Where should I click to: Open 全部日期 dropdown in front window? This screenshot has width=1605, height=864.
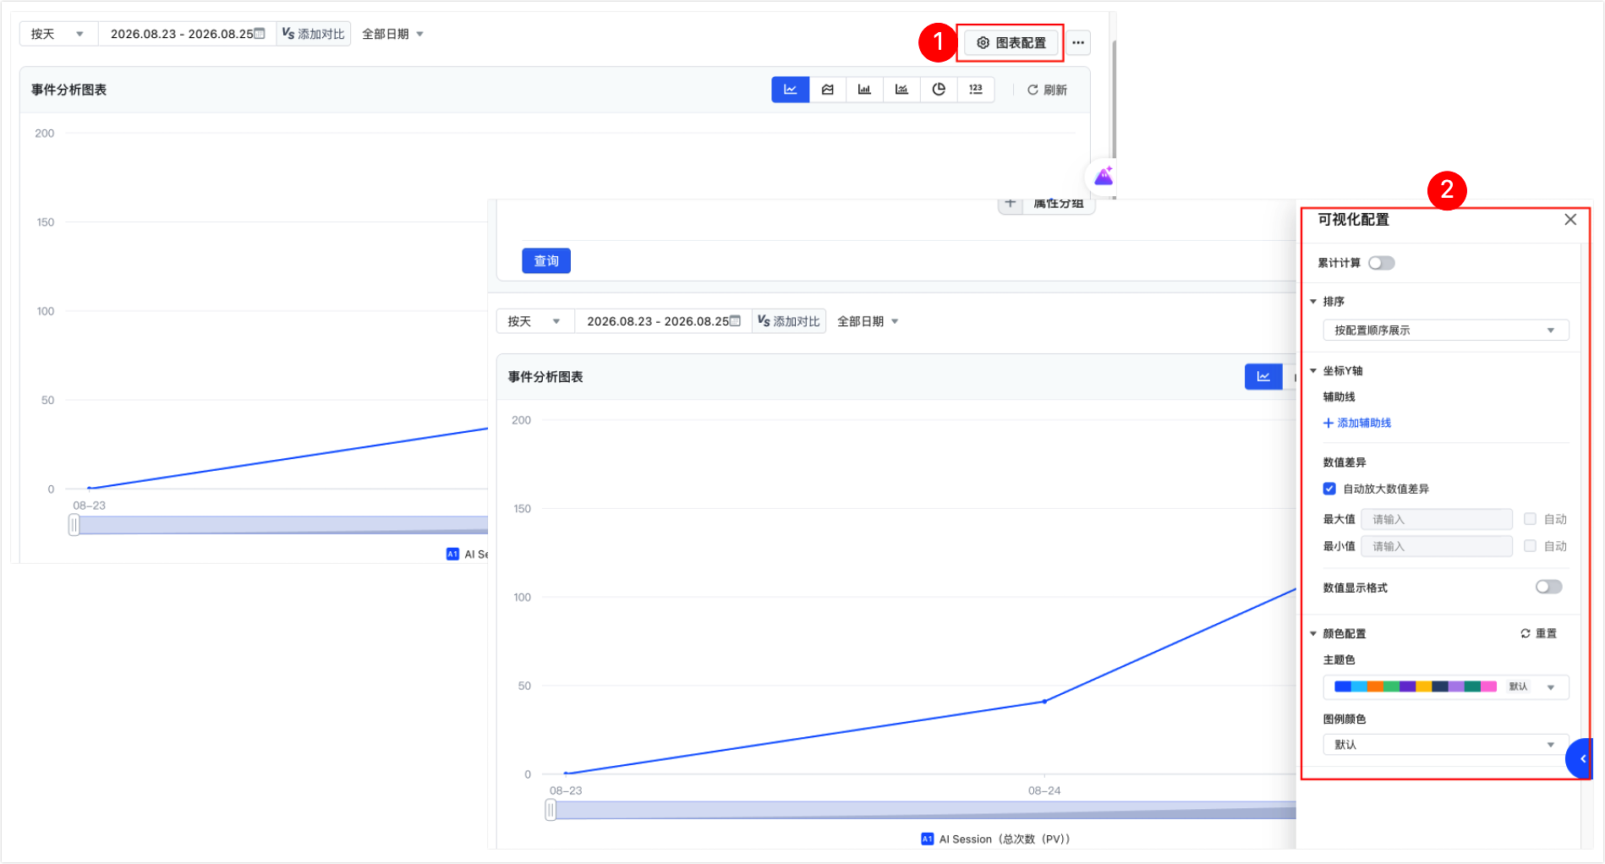868,321
